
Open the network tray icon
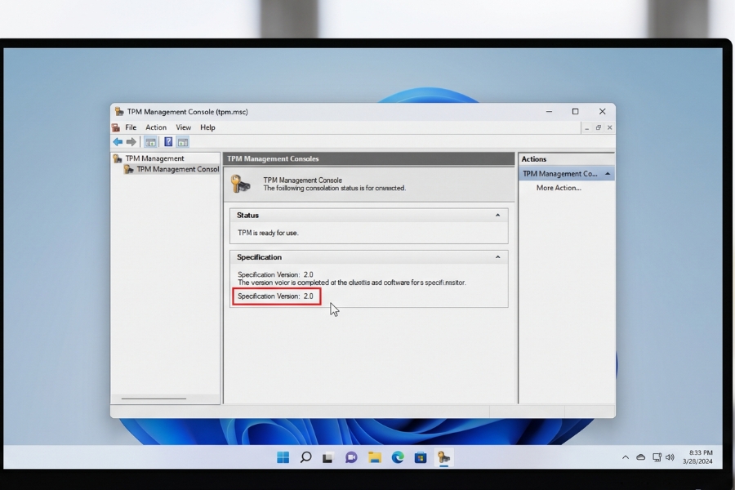657,457
